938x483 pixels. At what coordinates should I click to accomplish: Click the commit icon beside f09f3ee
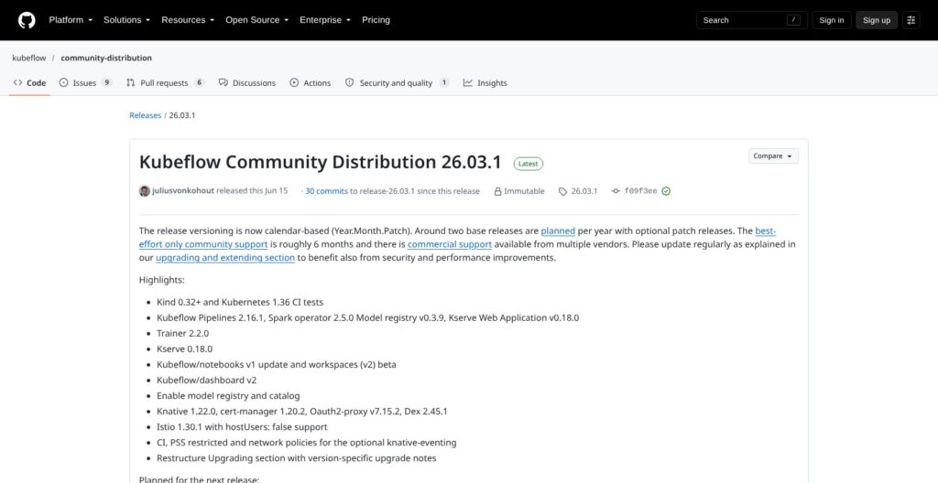pyautogui.click(x=616, y=191)
